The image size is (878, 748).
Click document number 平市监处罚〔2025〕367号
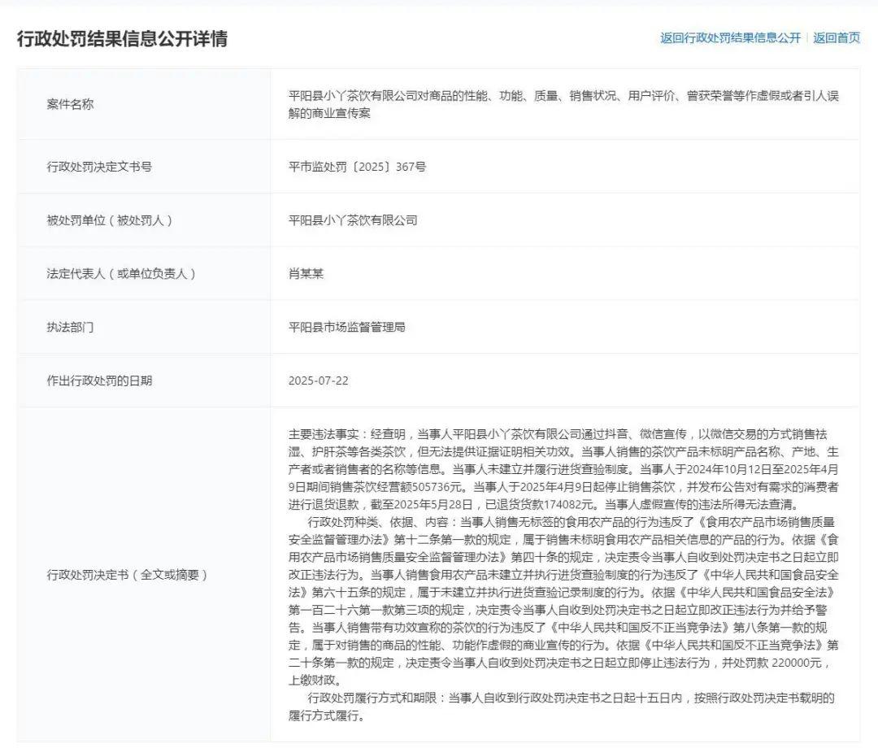(357, 167)
